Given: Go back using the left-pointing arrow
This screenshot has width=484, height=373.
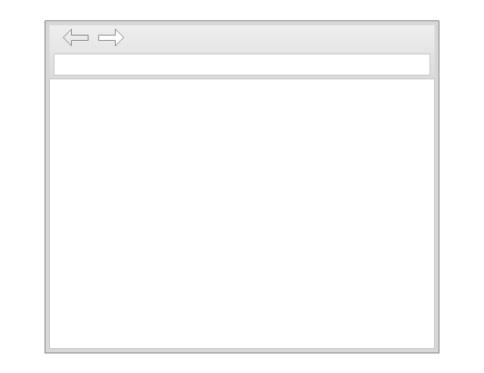Looking at the screenshot, I should coord(76,38).
